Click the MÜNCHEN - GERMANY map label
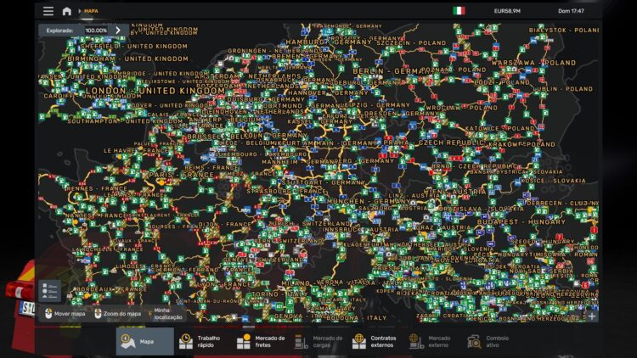Screen dimensions: 637x358 point(369,201)
